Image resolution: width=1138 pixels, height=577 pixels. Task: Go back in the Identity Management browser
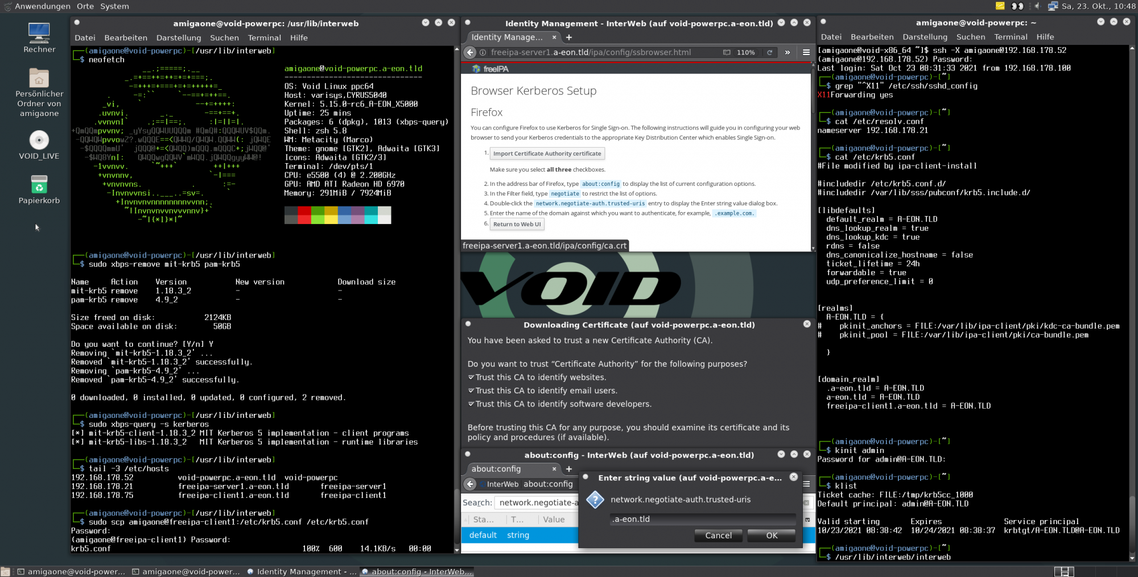pos(470,52)
